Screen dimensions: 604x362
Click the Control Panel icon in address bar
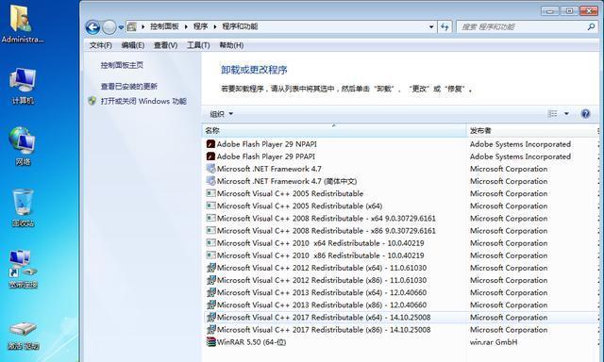tap(132, 26)
